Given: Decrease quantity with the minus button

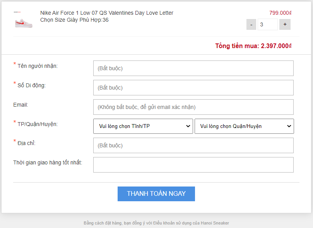Looking at the screenshot, I should (251, 24).
